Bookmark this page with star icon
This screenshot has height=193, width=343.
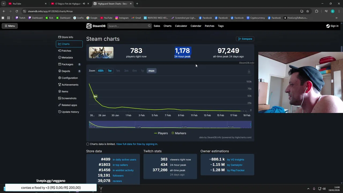(x=308, y=11)
